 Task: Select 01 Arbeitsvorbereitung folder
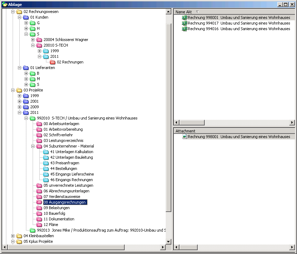[x=63, y=130]
